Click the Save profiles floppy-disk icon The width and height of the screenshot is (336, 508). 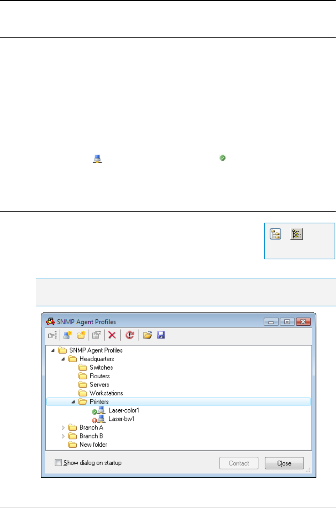(x=161, y=335)
